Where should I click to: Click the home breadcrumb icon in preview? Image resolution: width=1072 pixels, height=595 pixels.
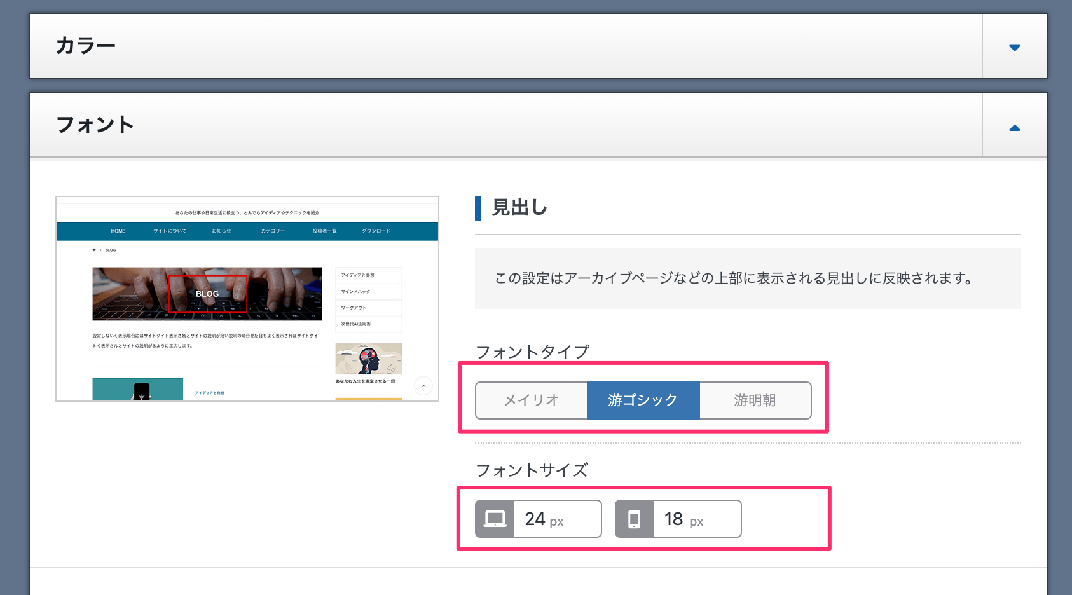(94, 250)
